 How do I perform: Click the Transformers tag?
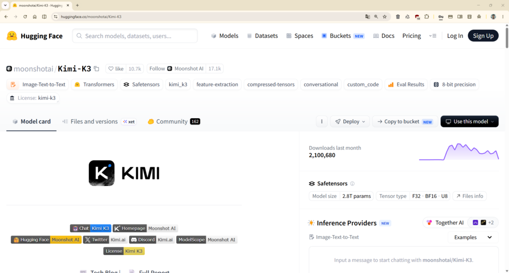[94, 84]
